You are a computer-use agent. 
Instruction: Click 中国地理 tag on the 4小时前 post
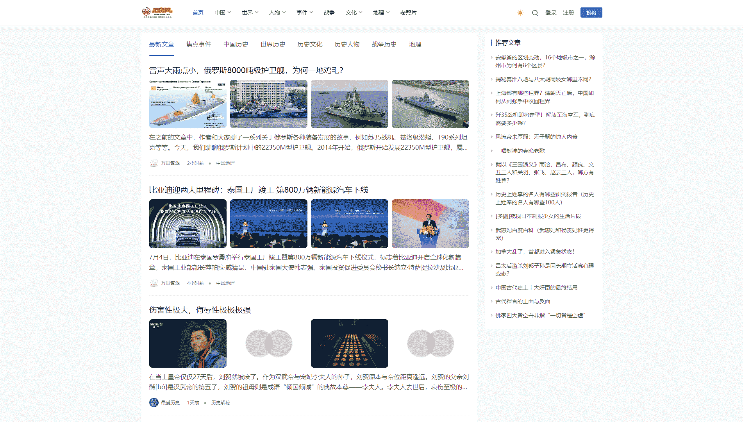[x=225, y=283]
